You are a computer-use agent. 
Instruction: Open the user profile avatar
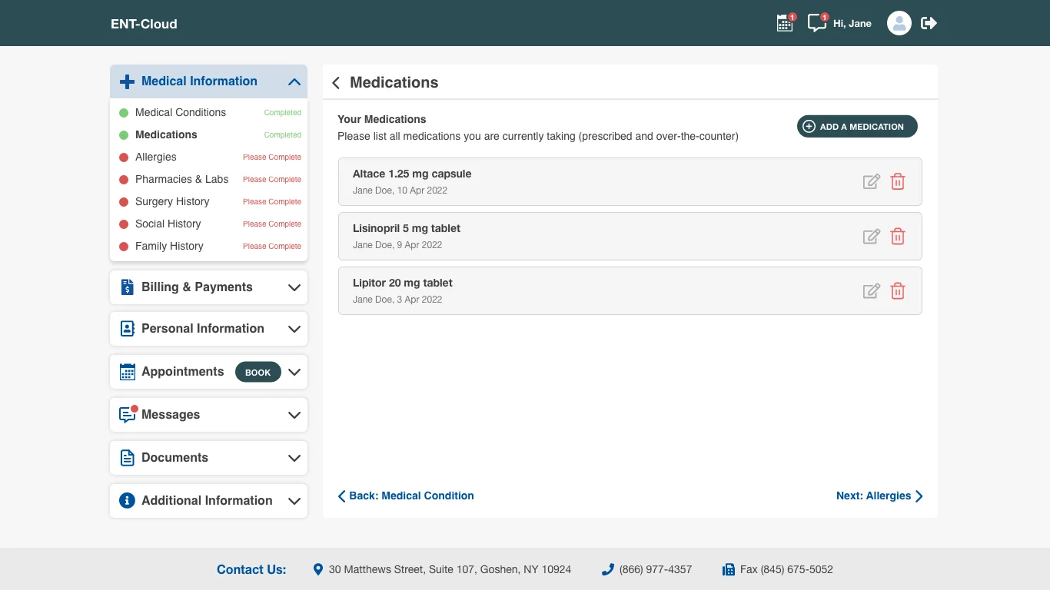coord(899,23)
